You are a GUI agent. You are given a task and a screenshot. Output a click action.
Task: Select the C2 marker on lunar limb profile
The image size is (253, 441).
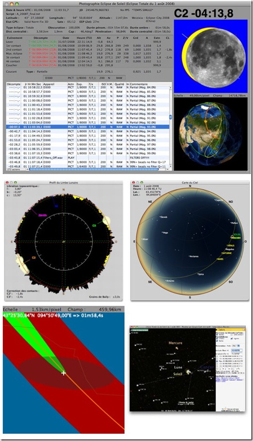click(x=33, y=257)
